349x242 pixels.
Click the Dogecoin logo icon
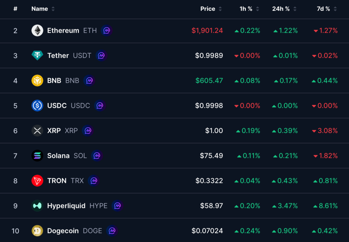pyautogui.click(x=37, y=231)
